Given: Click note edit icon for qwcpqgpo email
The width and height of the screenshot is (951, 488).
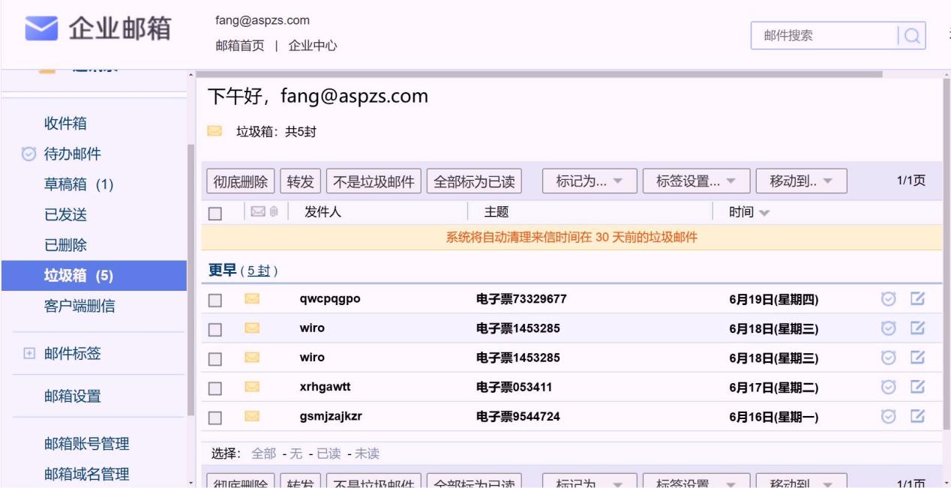Looking at the screenshot, I should pos(917,299).
